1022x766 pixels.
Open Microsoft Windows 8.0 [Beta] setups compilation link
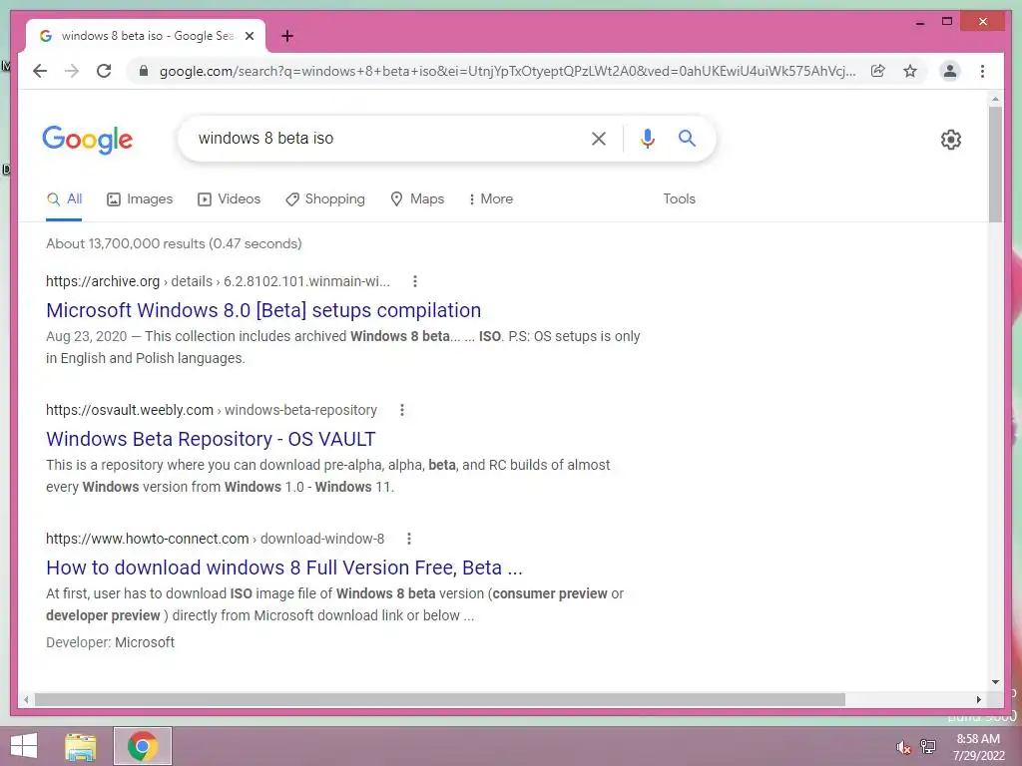(263, 310)
